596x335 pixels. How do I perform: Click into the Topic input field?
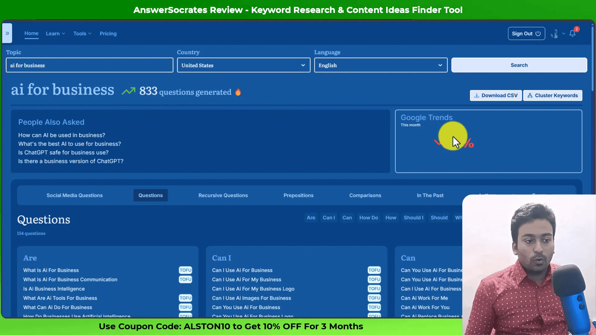[x=89, y=65]
